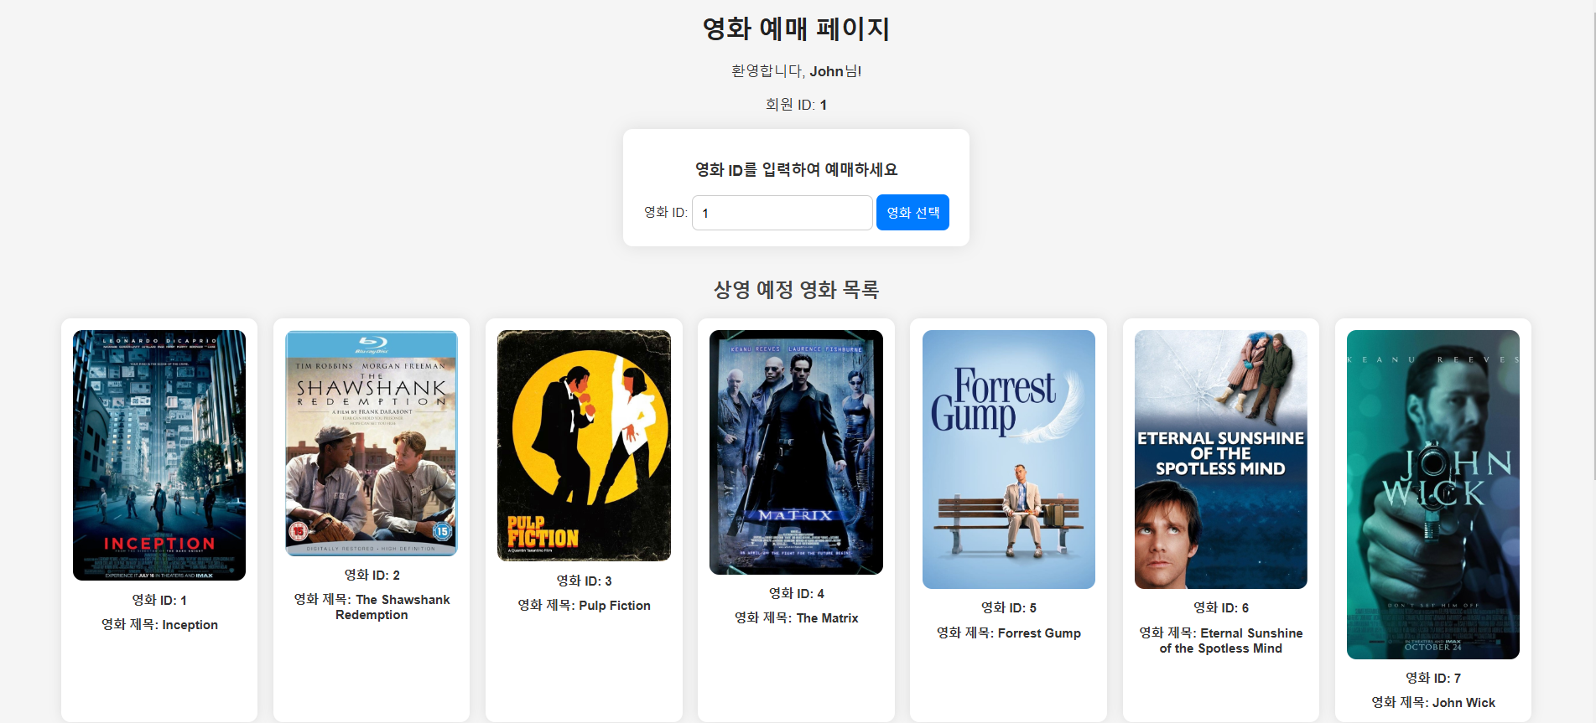The image size is (1596, 723).
Task: Select the Inception movie poster
Action: click(159, 455)
